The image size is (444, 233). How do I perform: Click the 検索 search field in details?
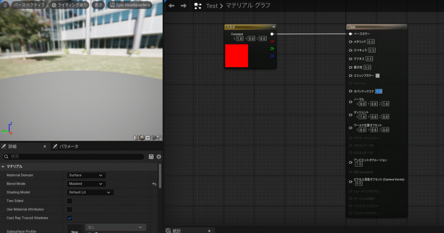click(x=74, y=156)
